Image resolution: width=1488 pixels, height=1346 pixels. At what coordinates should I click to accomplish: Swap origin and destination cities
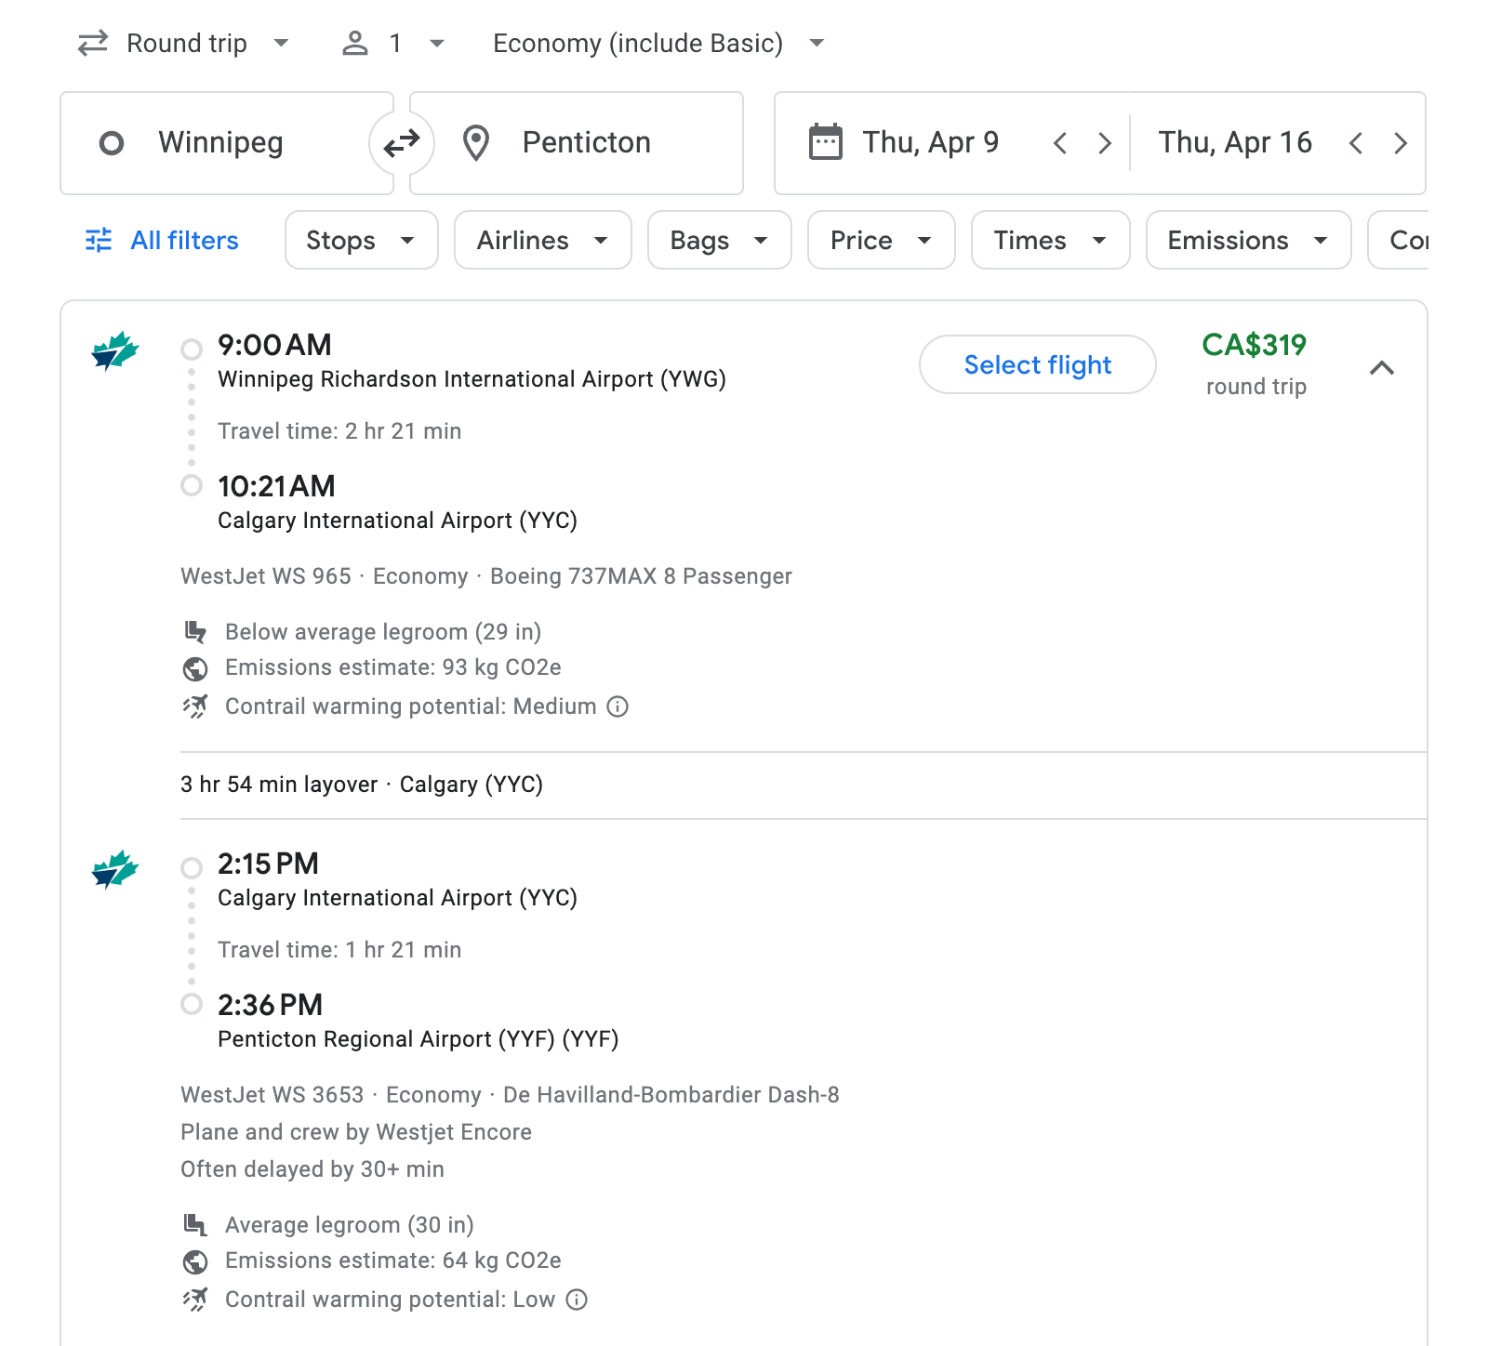402,143
